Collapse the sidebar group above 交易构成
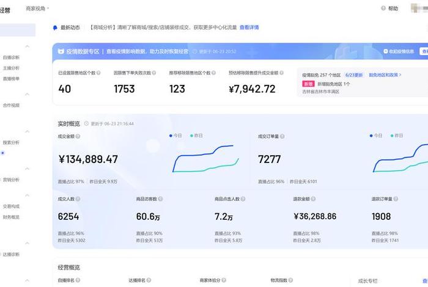The height and width of the screenshot is (287, 428). 28,195
